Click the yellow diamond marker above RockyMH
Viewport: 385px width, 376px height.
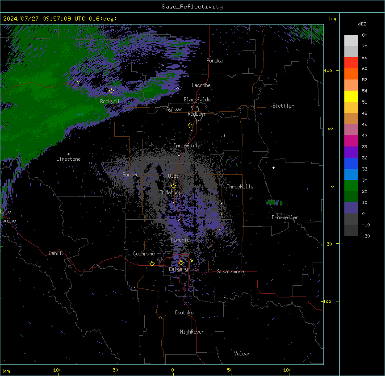coord(111,91)
